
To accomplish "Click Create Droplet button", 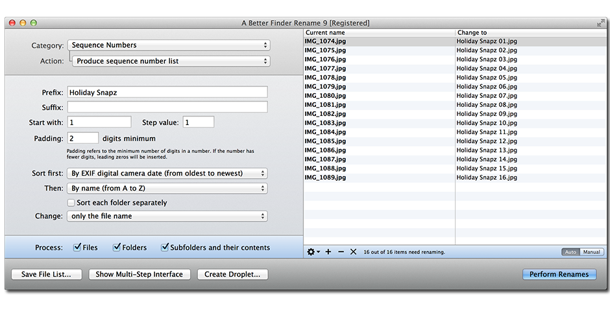I will [232, 274].
